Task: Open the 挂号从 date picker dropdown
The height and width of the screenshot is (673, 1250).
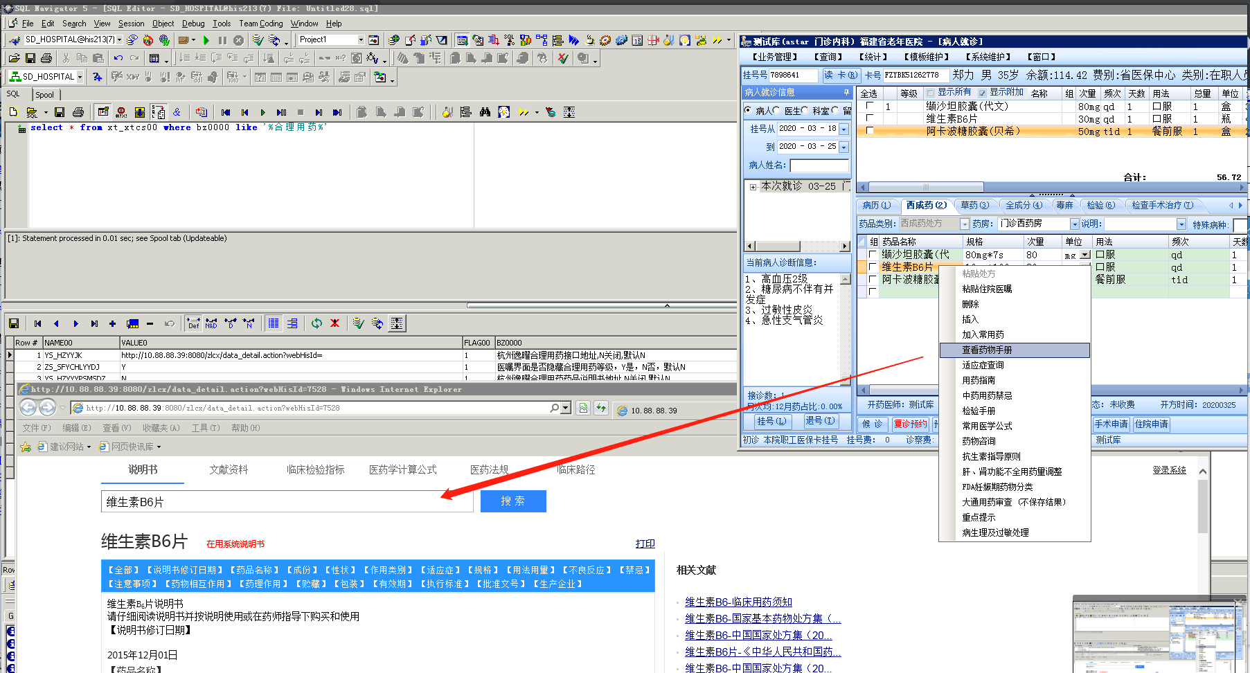Action: tap(843, 129)
